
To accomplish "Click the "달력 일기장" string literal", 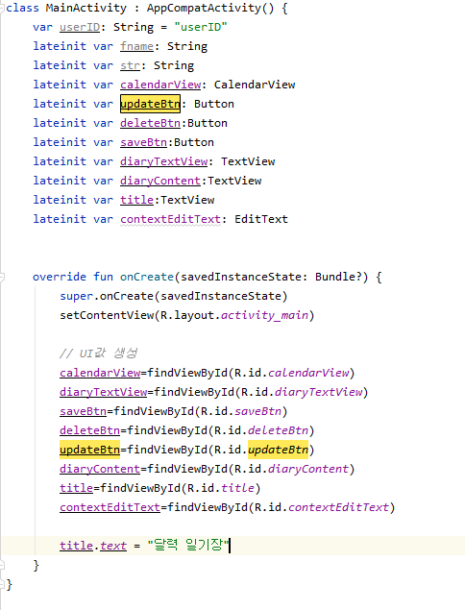I will click(x=188, y=545).
